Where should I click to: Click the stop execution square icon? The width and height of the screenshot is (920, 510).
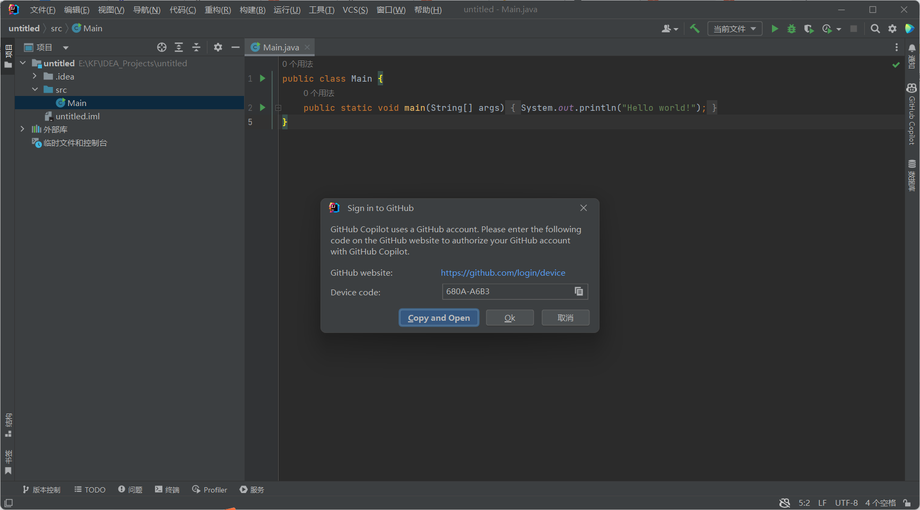(854, 29)
